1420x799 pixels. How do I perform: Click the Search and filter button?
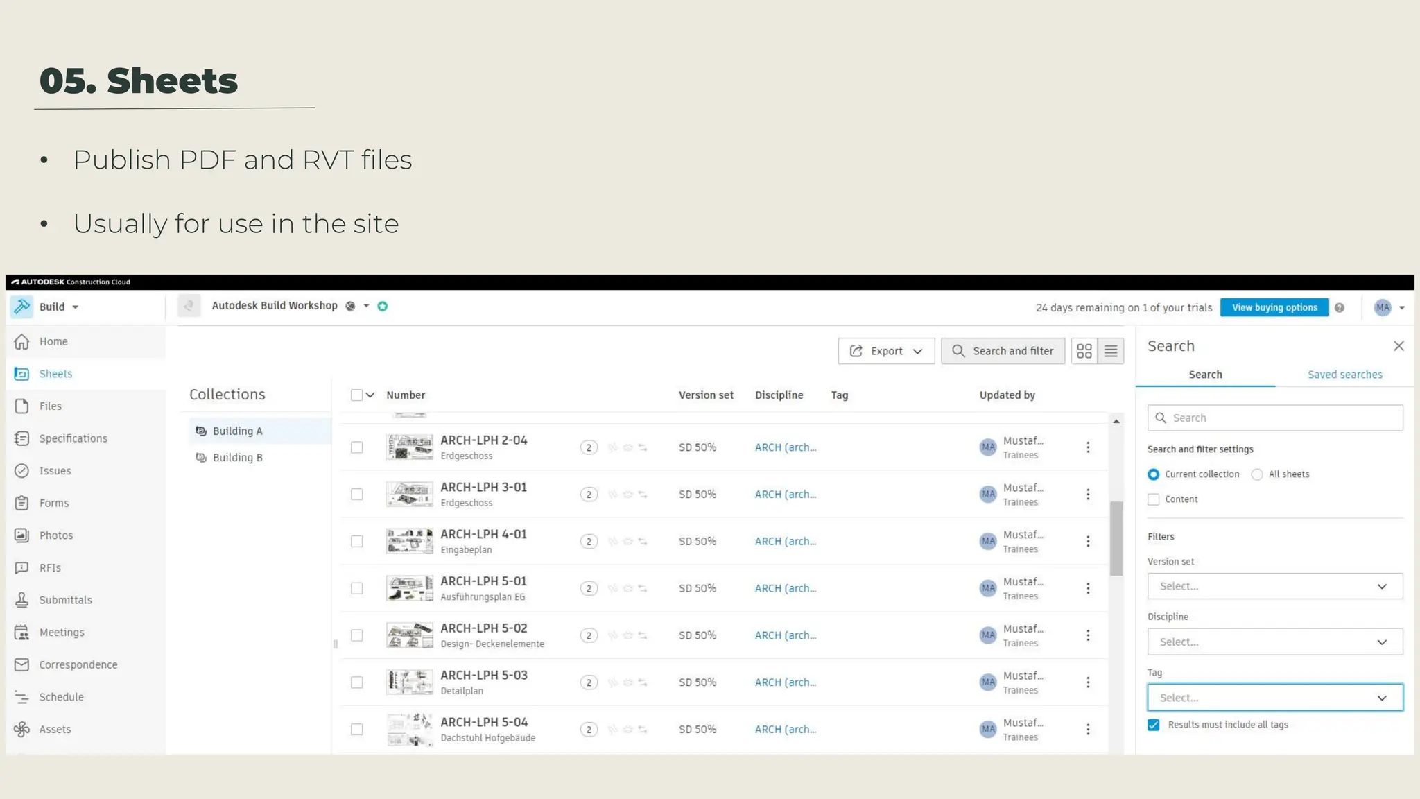click(1003, 351)
